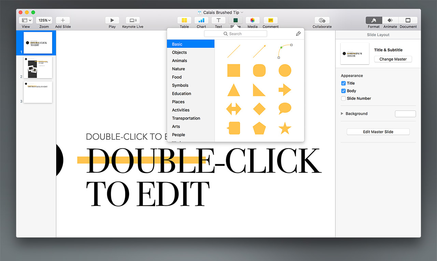The image size is (437, 261).
Task: Open the View dropdown menu
Action: [26, 20]
